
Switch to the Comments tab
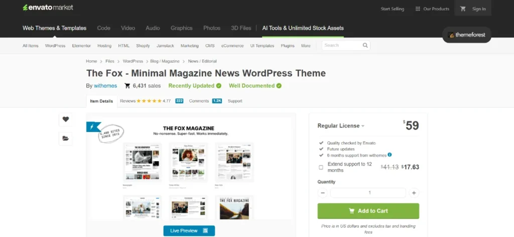(199, 101)
